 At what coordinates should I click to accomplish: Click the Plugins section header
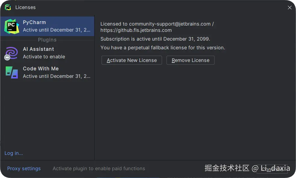tap(47, 40)
